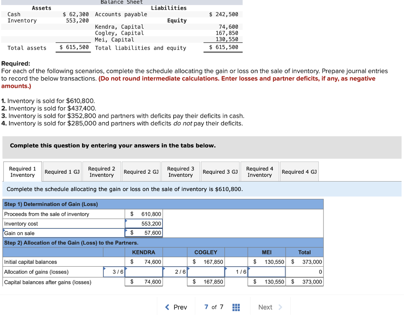
Task: Click the Step 2 Allocation header row
Action: pyautogui.click(x=163, y=243)
